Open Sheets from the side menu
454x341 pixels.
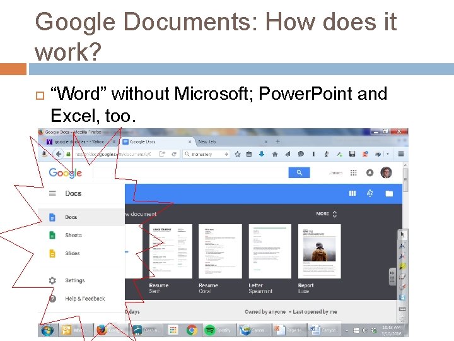pos(81,235)
